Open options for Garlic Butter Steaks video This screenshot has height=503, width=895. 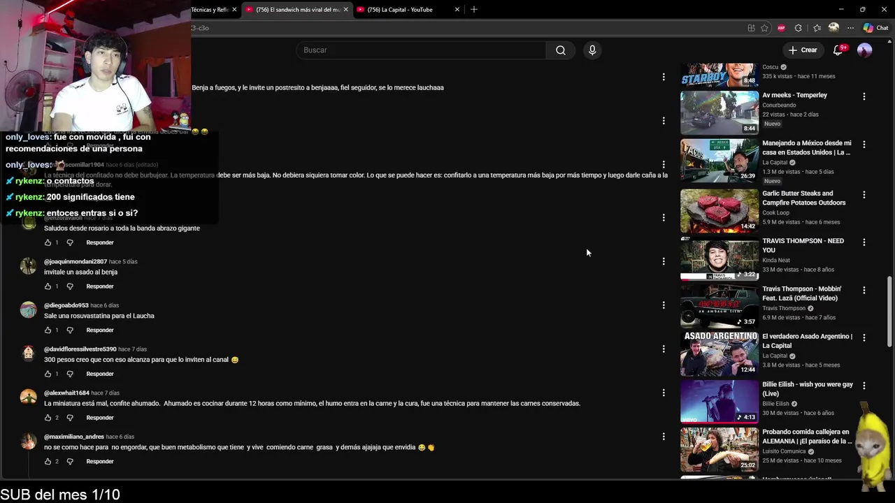click(864, 195)
